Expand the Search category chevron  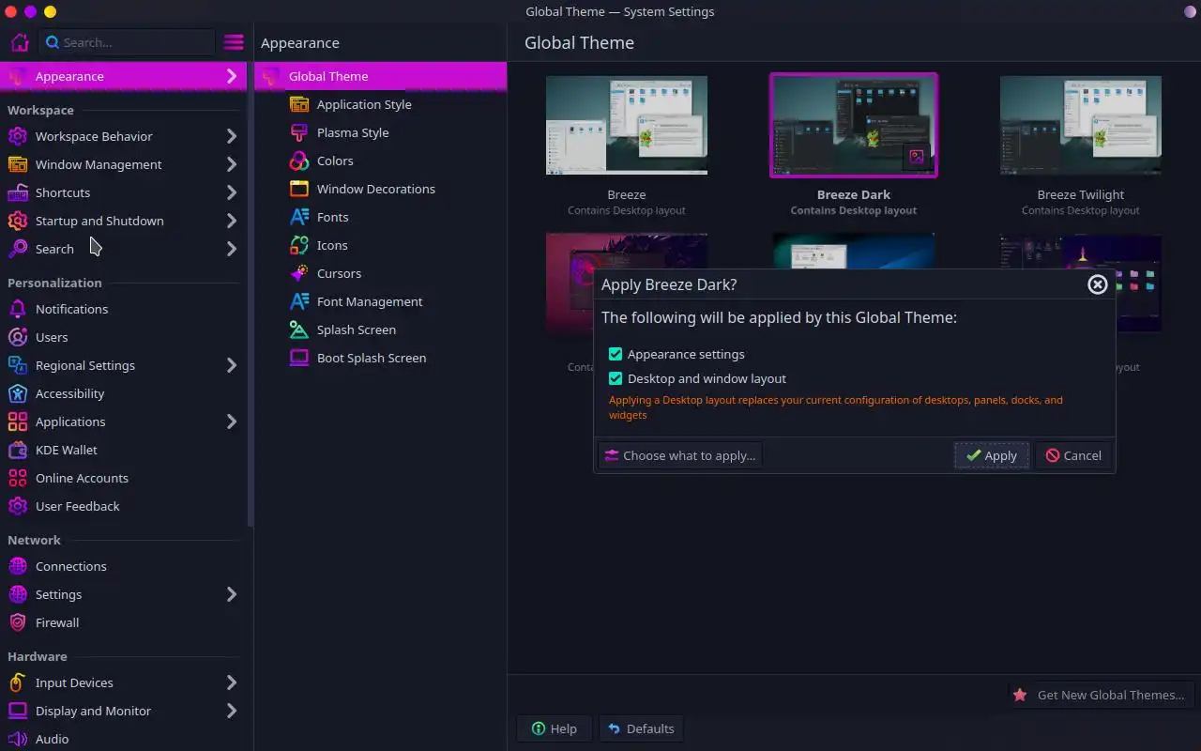(x=232, y=249)
